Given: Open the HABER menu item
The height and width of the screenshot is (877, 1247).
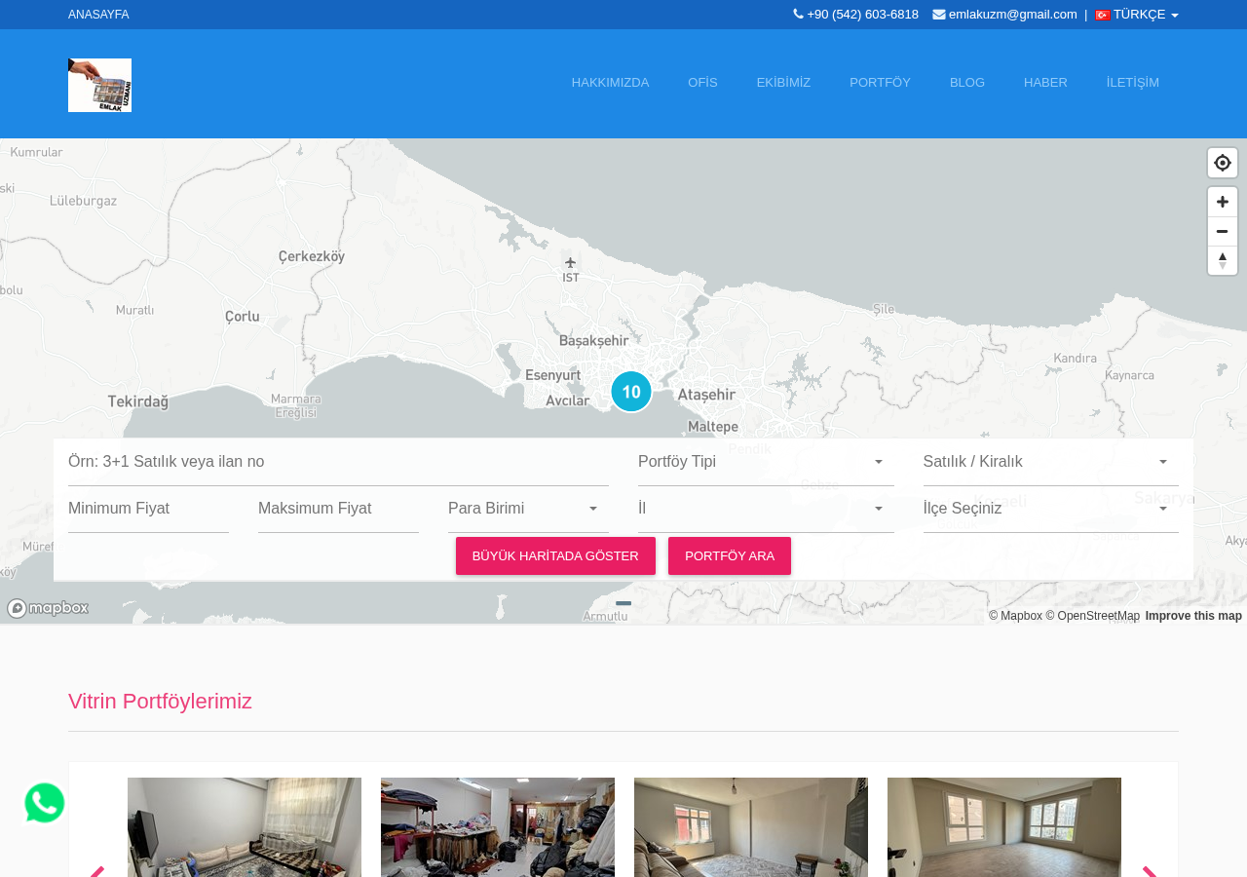Looking at the screenshot, I should pos(1045,83).
